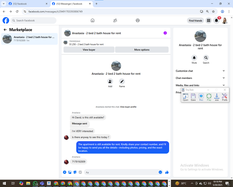
Task: Click the '$1,250 · 2 bed 2 bath' listing text
Action: (x=86, y=44)
